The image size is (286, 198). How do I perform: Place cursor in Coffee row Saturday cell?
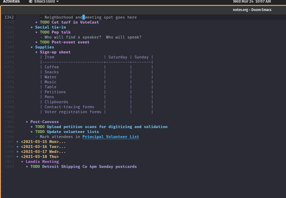point(117,67)
